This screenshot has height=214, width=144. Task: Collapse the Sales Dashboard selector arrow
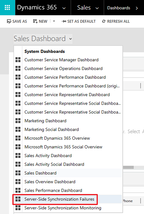[70, 39]
